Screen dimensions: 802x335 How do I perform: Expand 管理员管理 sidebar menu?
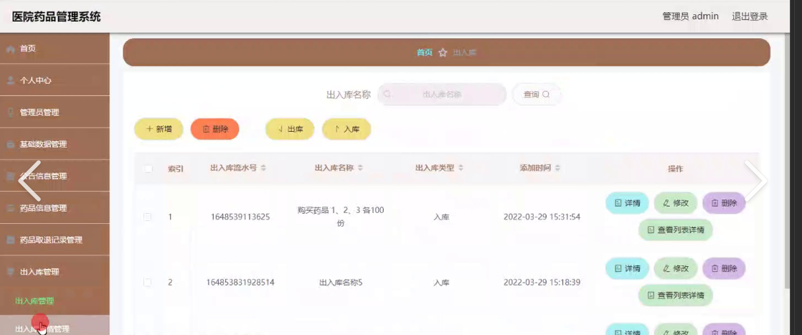(x=55, y=113)
